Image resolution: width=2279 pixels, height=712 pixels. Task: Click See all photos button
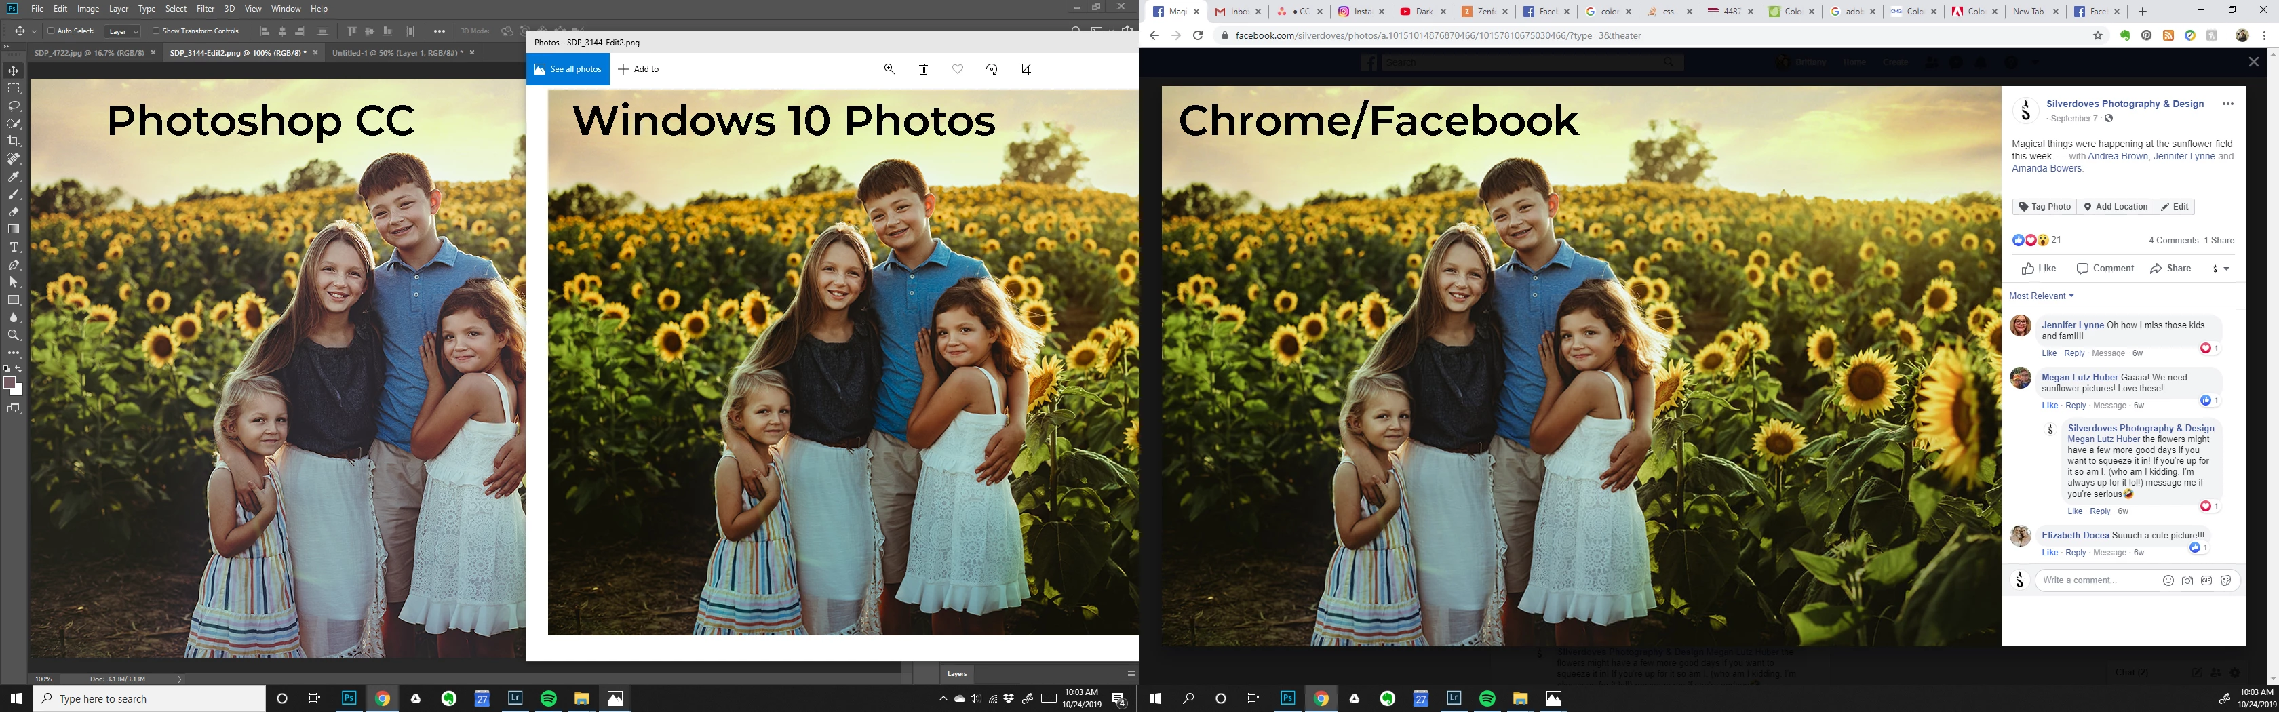[568, 69]
